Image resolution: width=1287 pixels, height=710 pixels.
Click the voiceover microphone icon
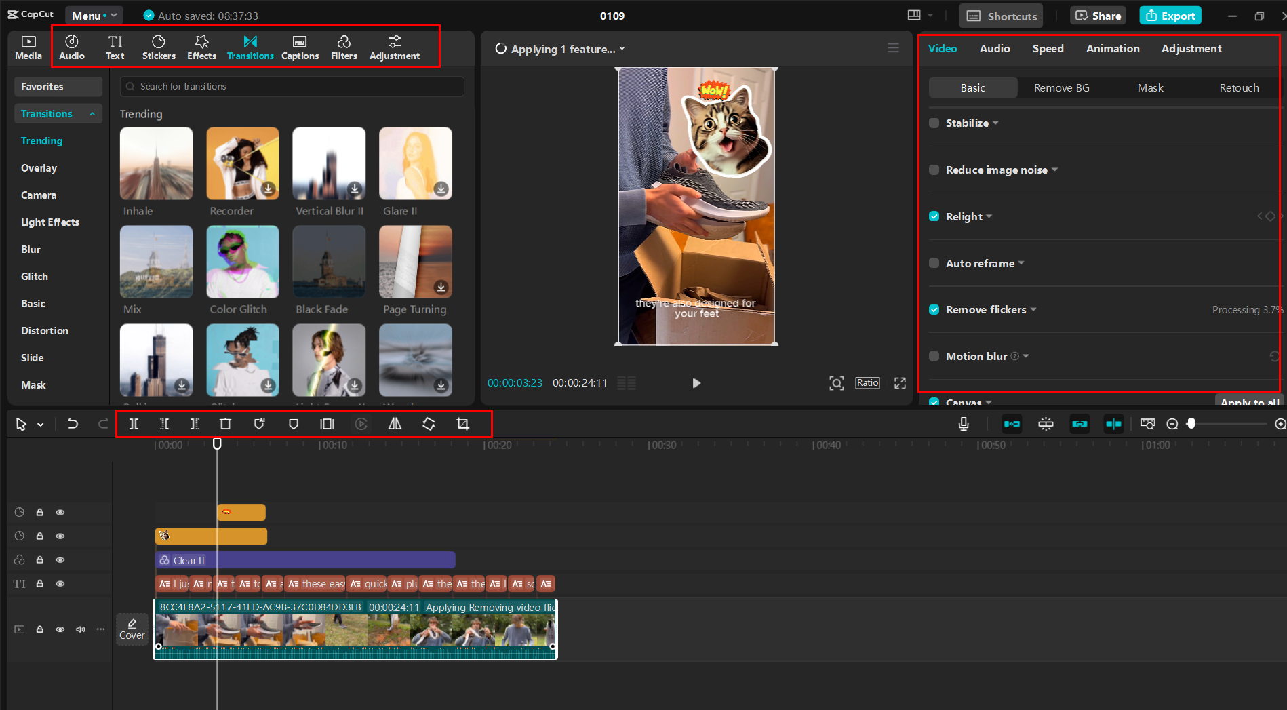963,424
